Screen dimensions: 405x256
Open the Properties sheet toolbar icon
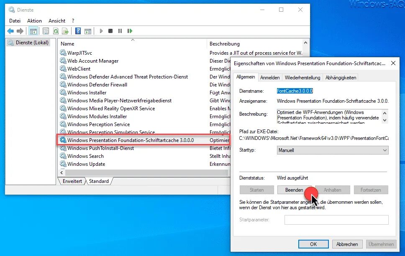(46, 31)
